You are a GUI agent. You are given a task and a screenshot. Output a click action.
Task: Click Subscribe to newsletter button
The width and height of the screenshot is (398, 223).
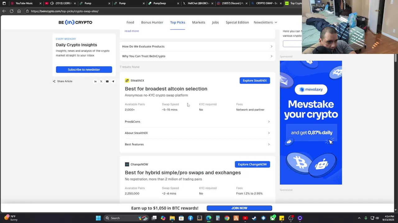(84, 70)
